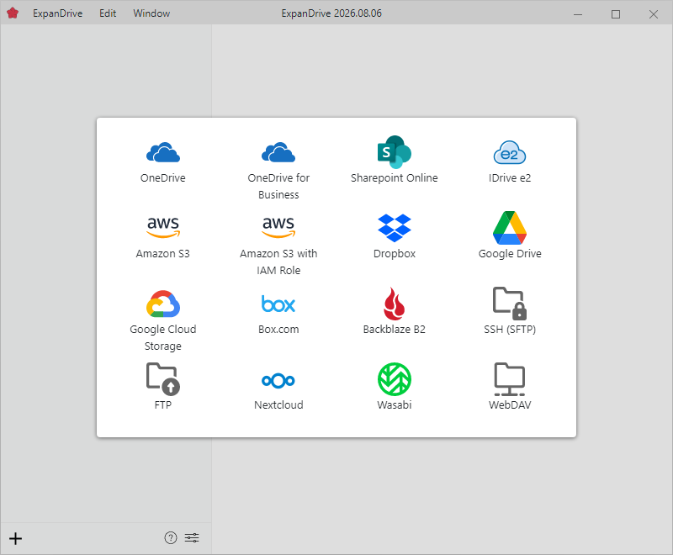Select the Google Drive icon
This screenshot has width=673, height=555.
click(510, 228)
